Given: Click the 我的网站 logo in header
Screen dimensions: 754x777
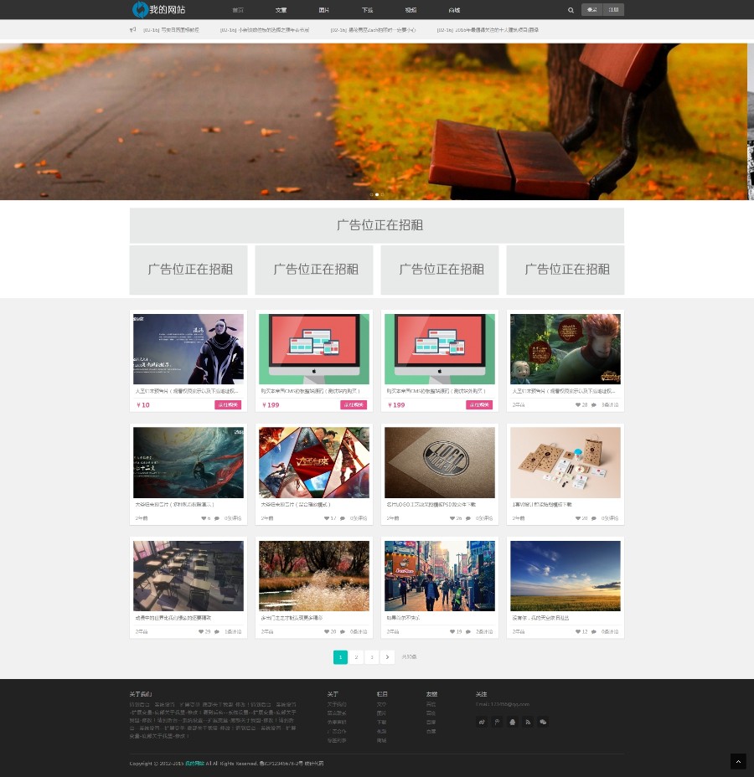Looking at the screenshot, I should pyautogui.click(x=158, y=9).
